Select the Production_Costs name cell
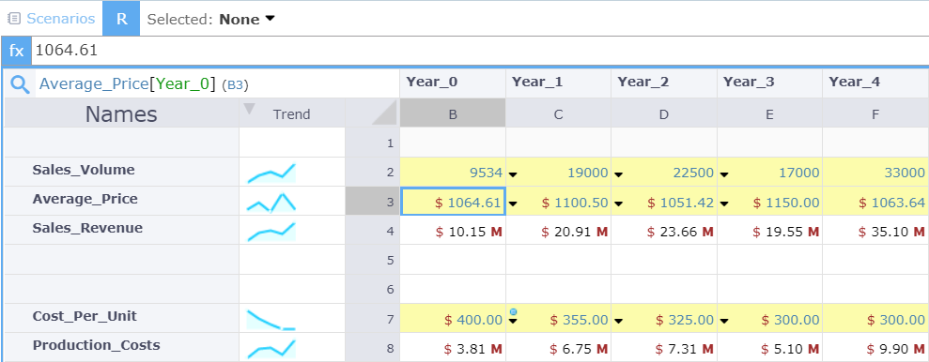This screenshot has height=362, width=929. (x=121, y=347)
